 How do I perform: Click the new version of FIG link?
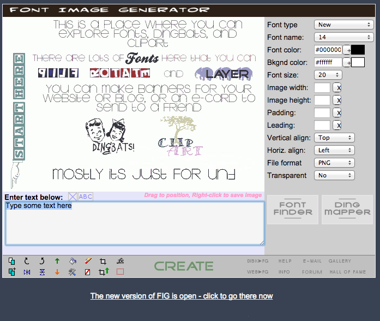tap(182, 296)
